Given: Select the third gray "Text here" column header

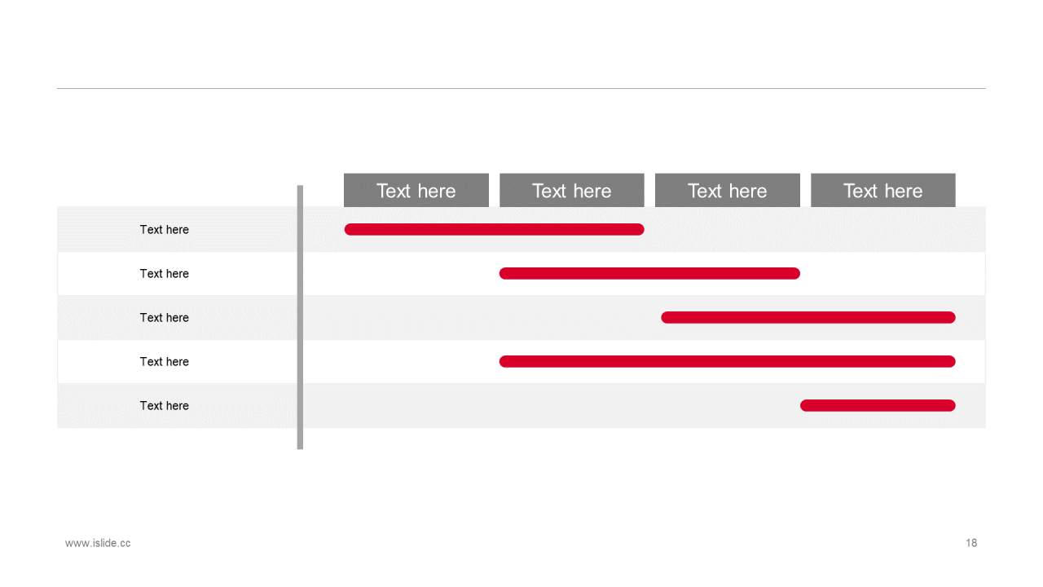Looking at the screenshot, I should pos(728,190).
